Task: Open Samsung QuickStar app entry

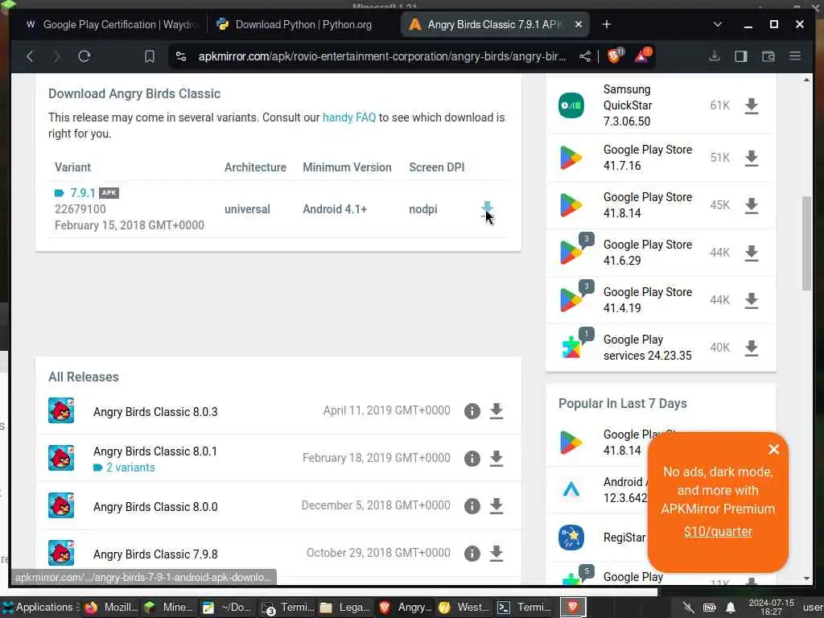Action: tap(628, 105)
